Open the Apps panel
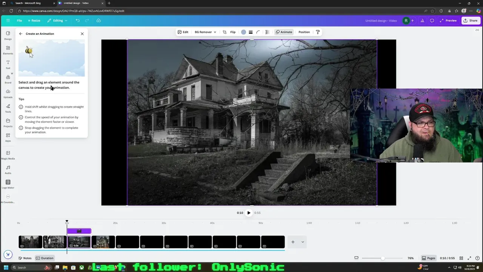Viewport: 483px width, 272px height. (8, 138)
